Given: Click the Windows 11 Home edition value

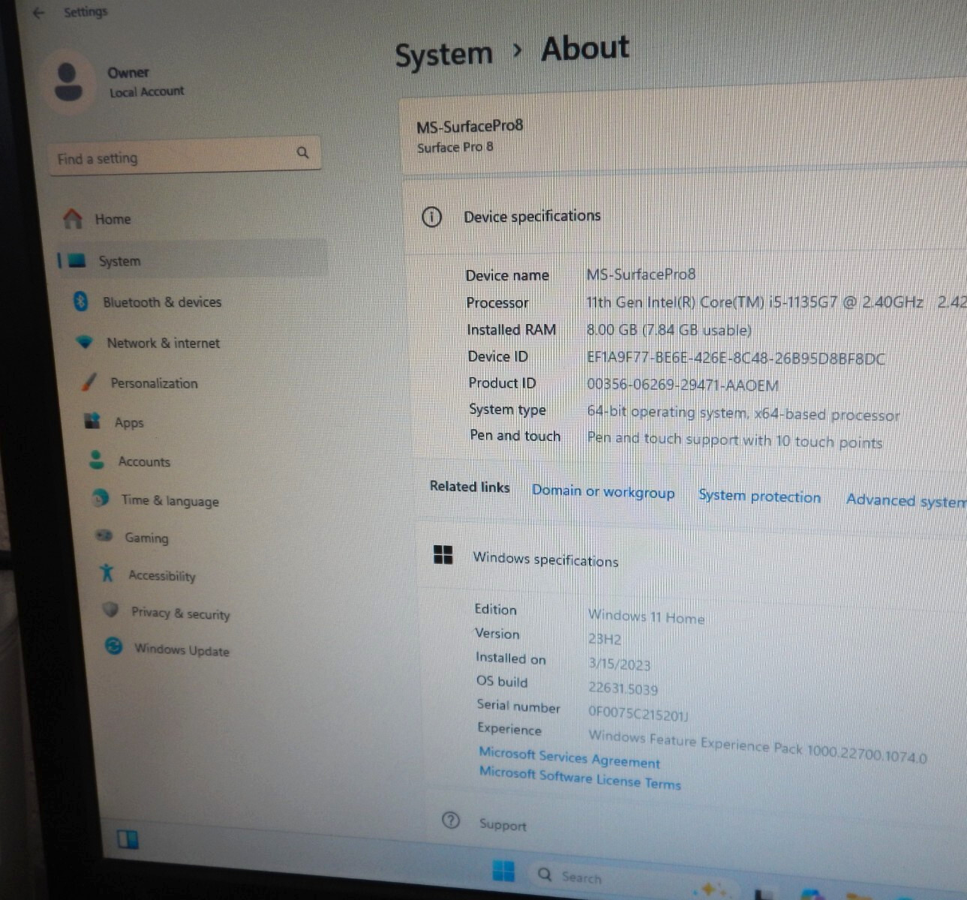Looking at the screenshot, I should tap(646, 616).
